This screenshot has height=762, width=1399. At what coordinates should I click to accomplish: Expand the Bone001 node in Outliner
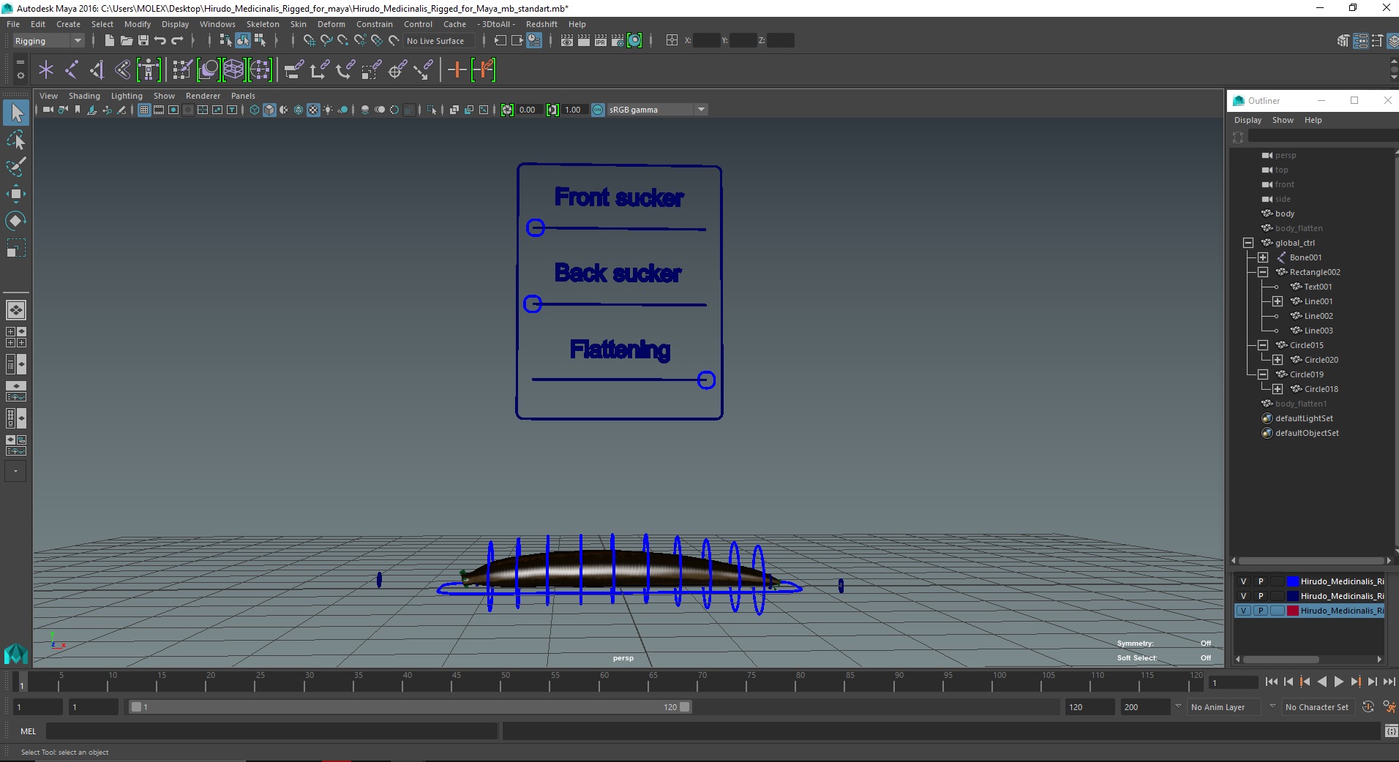(1263, 257)
